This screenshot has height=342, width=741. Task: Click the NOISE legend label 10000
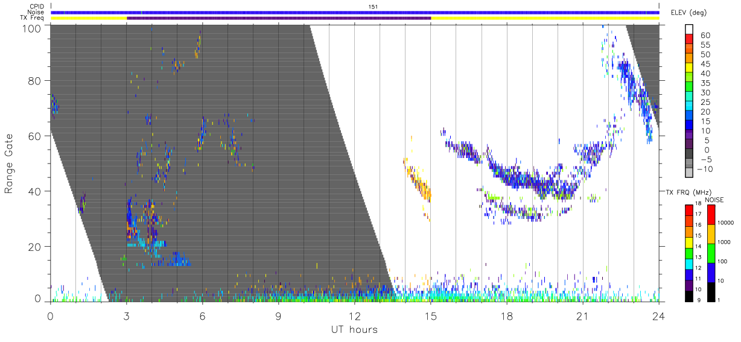point(725,223)
